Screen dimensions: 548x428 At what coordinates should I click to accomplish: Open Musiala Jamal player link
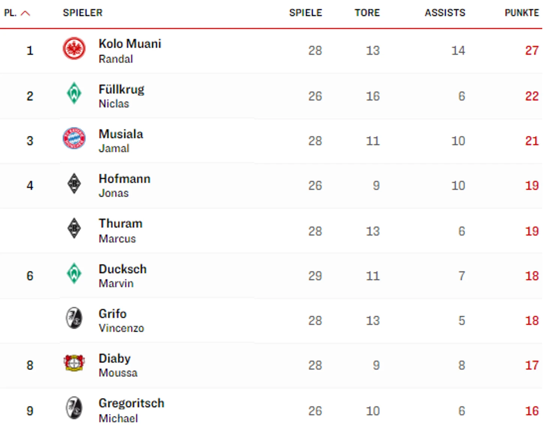coord(121,141)
